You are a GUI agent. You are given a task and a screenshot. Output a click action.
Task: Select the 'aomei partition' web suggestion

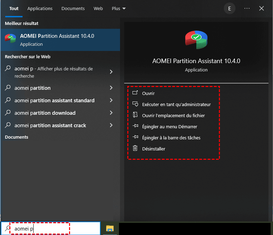pos(60,88)
